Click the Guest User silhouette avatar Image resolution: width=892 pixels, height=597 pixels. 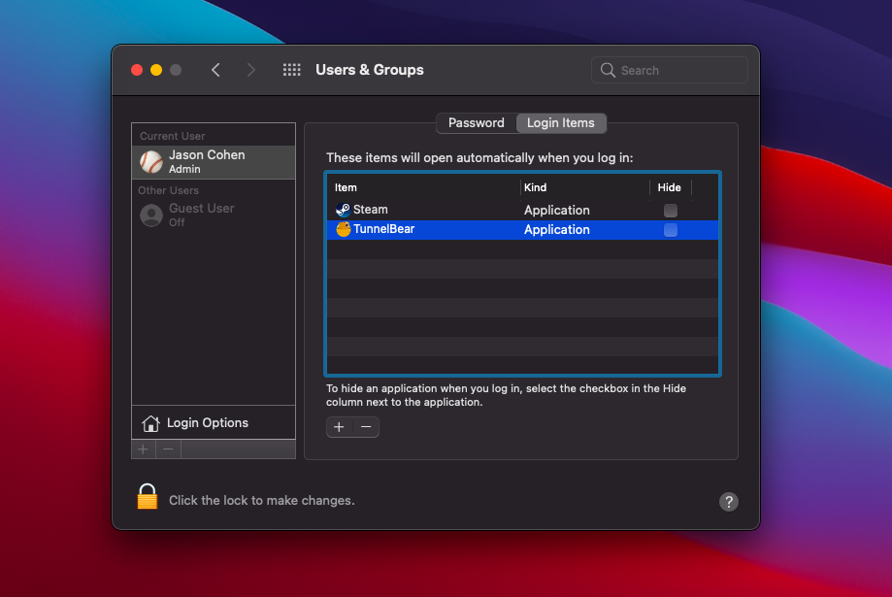[151, 216]
